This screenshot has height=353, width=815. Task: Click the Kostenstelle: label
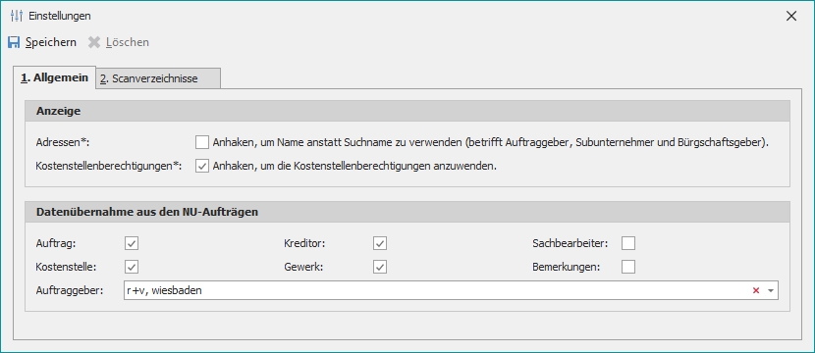(66, 267)
